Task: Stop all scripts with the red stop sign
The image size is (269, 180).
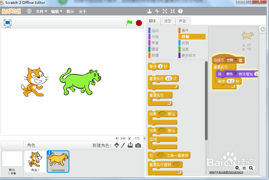Action: coord(139,23)
